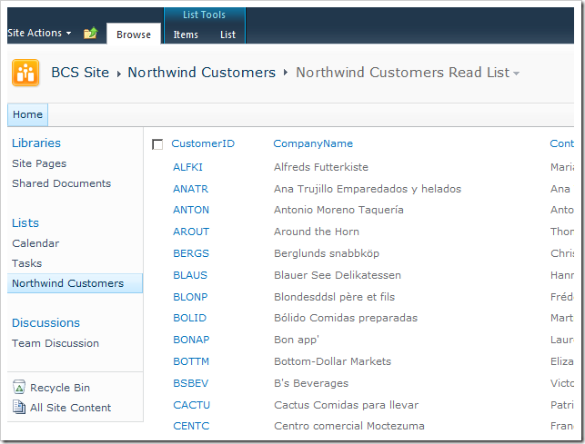585x444 pixels.
Task: Click the BCS Site logo icon
Action: click(25, 73)
